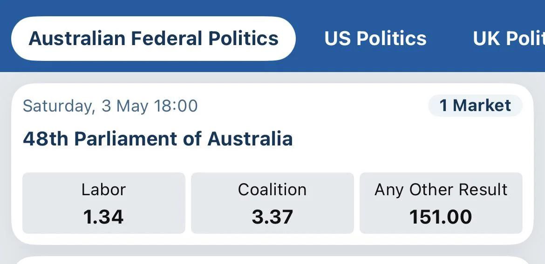545x264 pixels.
Task: Select the Coalition outcome button
Action: [x=272, y=203]
